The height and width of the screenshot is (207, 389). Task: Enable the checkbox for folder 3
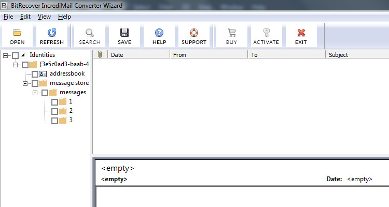54,121
